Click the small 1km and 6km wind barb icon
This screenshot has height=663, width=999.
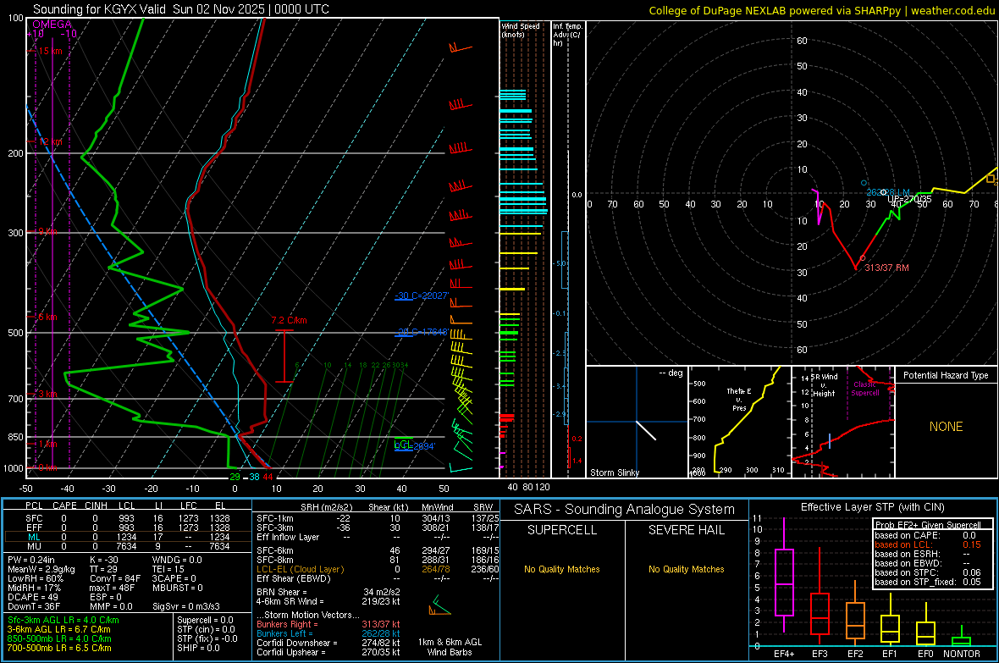pos(439,605)
